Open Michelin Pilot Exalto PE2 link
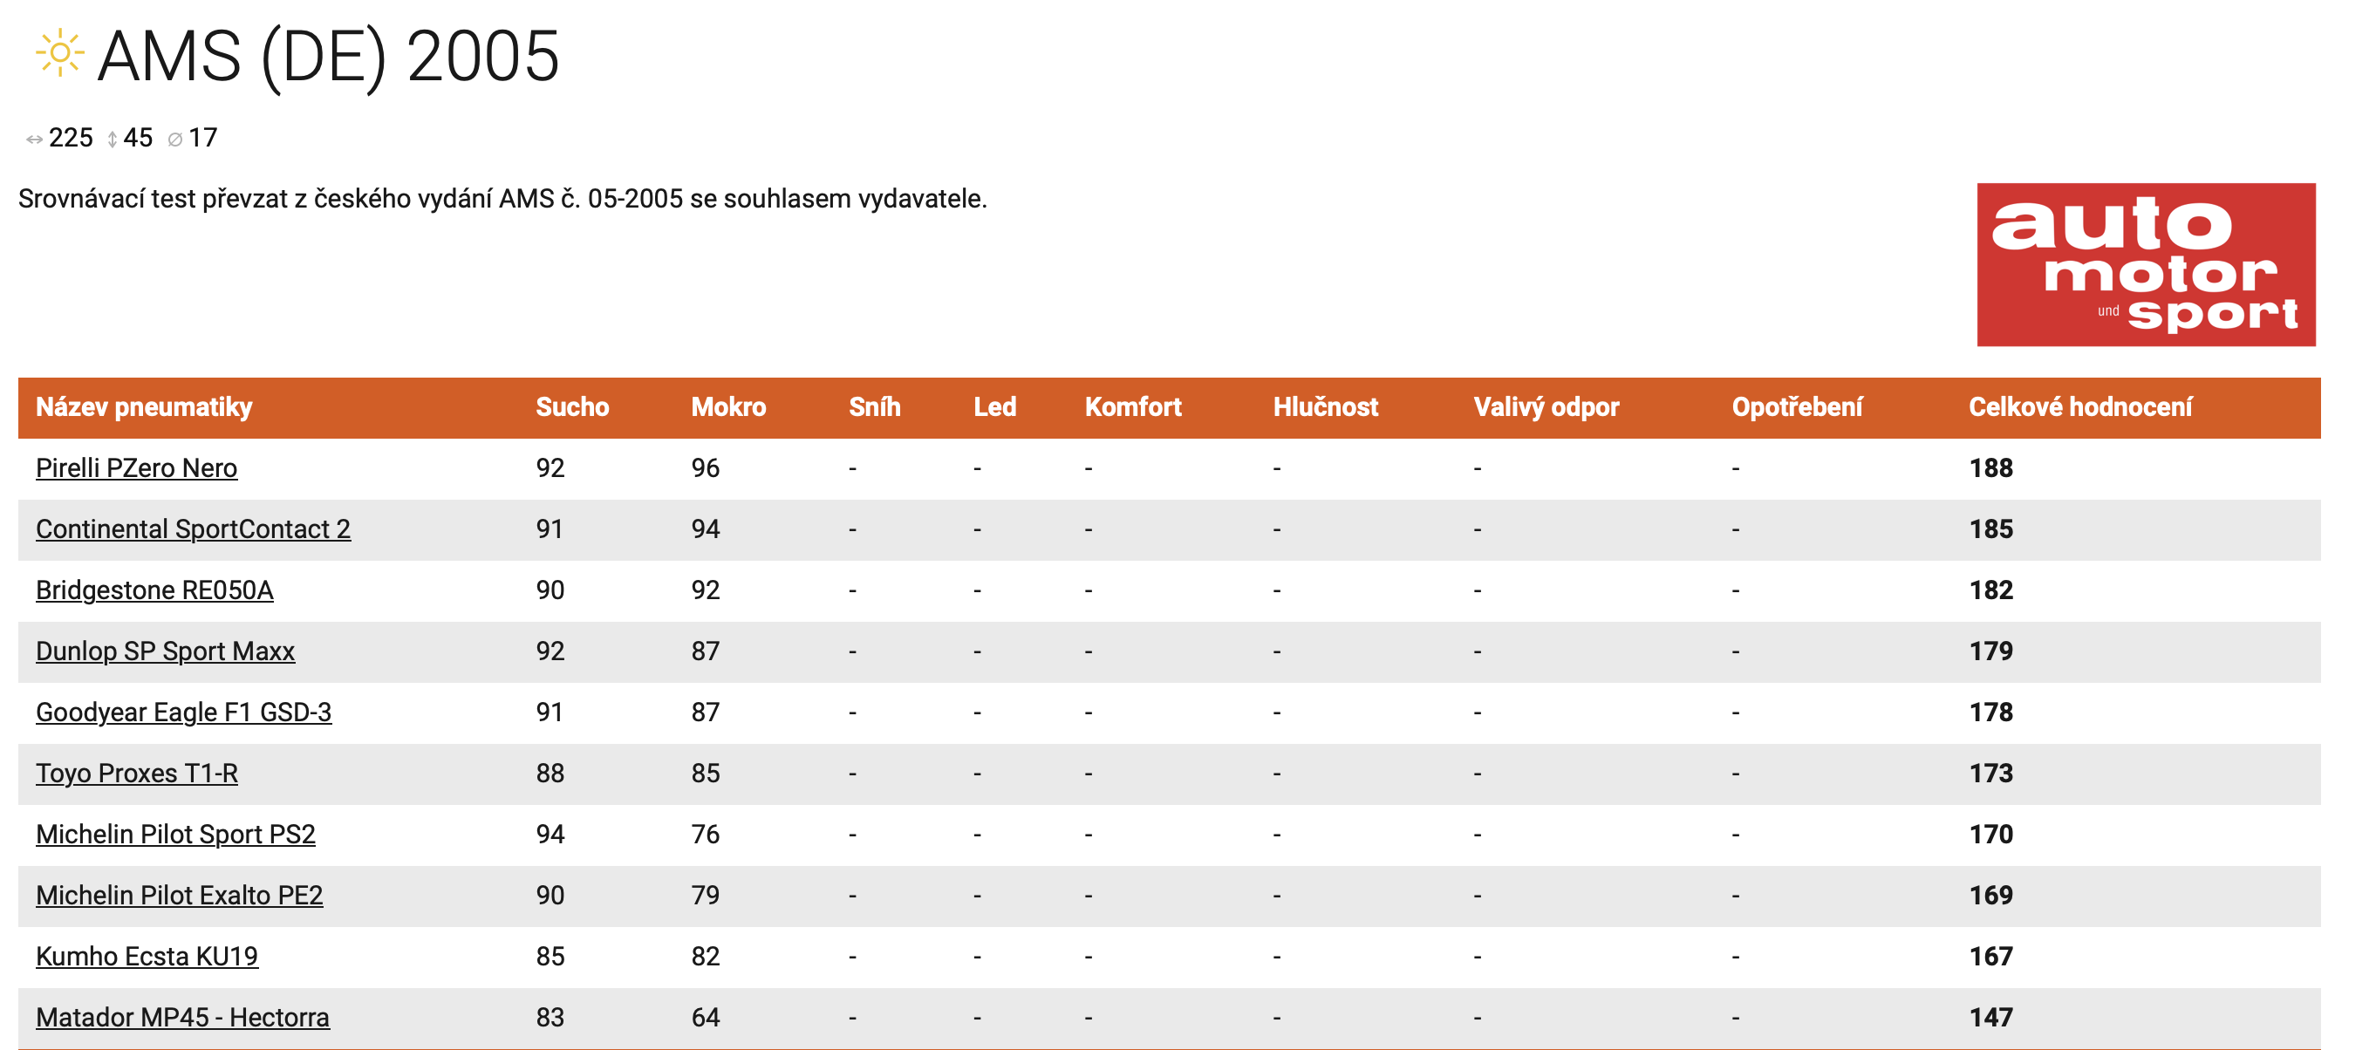 tap(179, 895)
